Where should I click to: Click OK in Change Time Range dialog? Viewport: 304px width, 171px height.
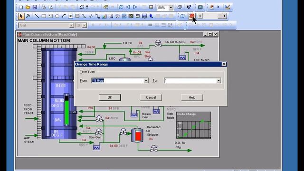(x=110, y=97)
